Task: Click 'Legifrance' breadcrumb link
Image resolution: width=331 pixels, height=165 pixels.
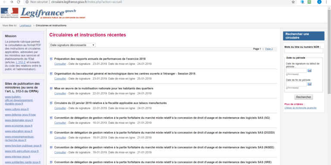Action: tap(25, 25)
